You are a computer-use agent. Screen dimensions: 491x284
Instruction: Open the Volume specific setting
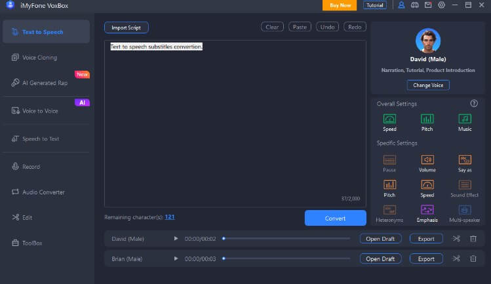[427, 164]
